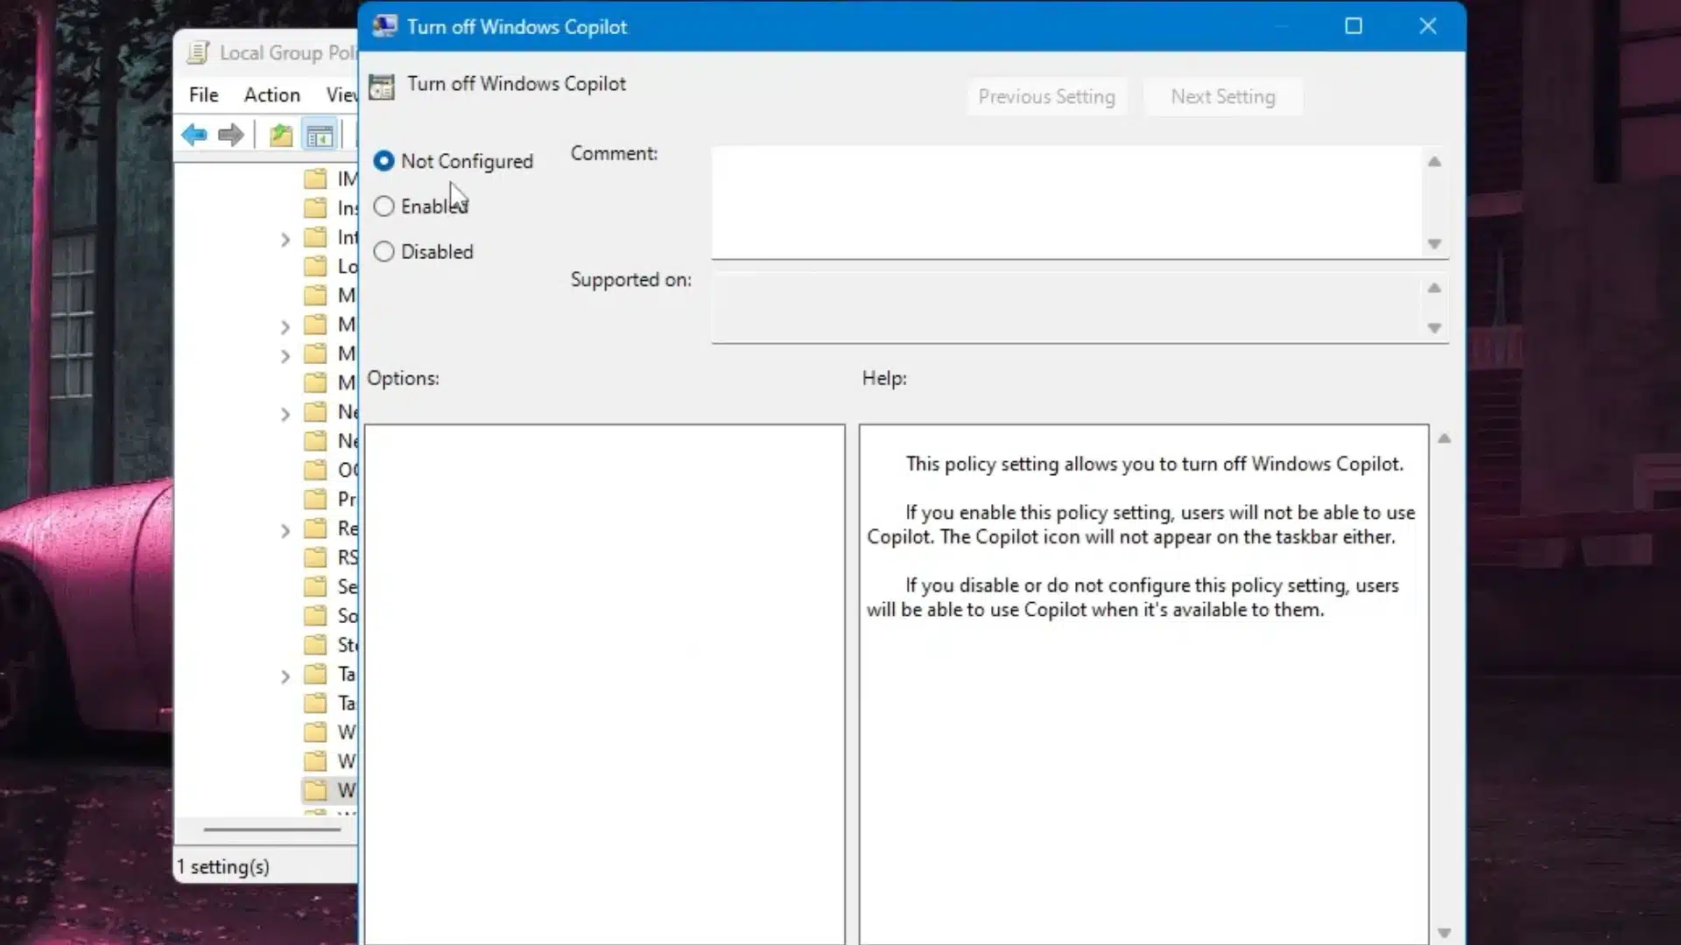Expand the 'Re' folder tree node

[285, 530]
